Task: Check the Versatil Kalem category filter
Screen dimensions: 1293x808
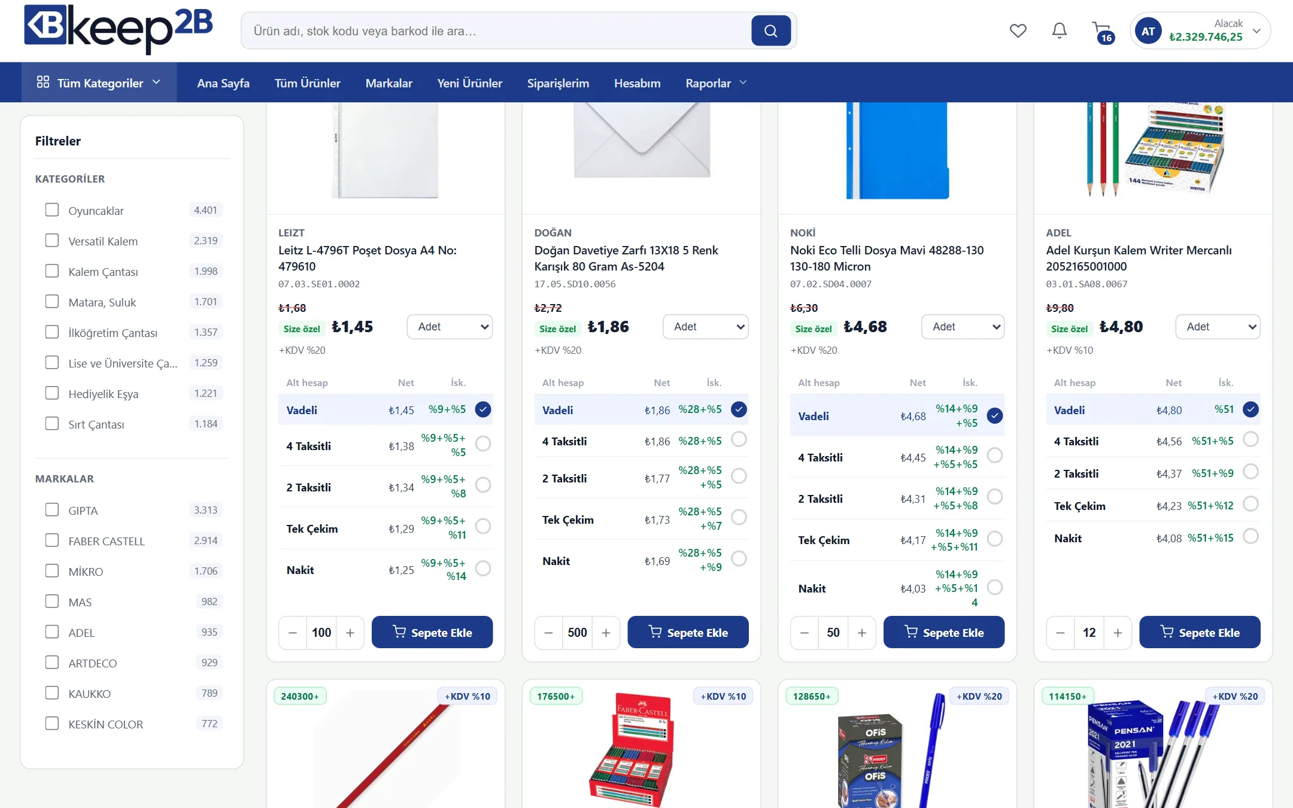Action: coord(52,241)
